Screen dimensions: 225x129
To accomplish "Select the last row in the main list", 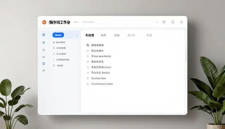I will point(100,84).
